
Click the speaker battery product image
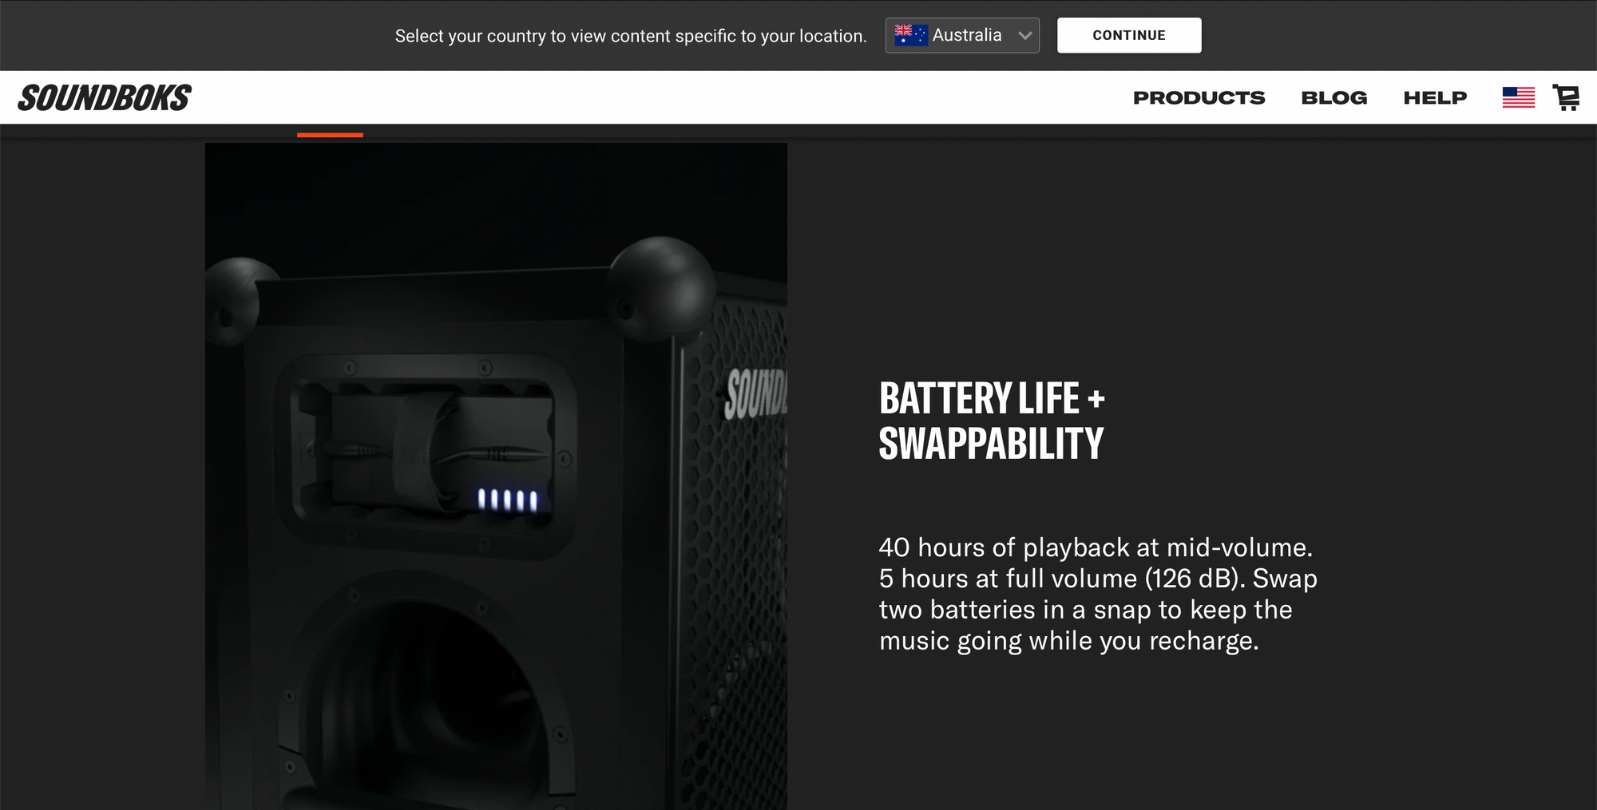coord(496,476)
